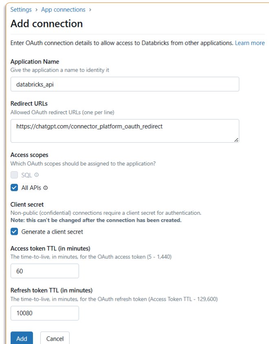Click the Redirect URLs text area

click(125, 131)
